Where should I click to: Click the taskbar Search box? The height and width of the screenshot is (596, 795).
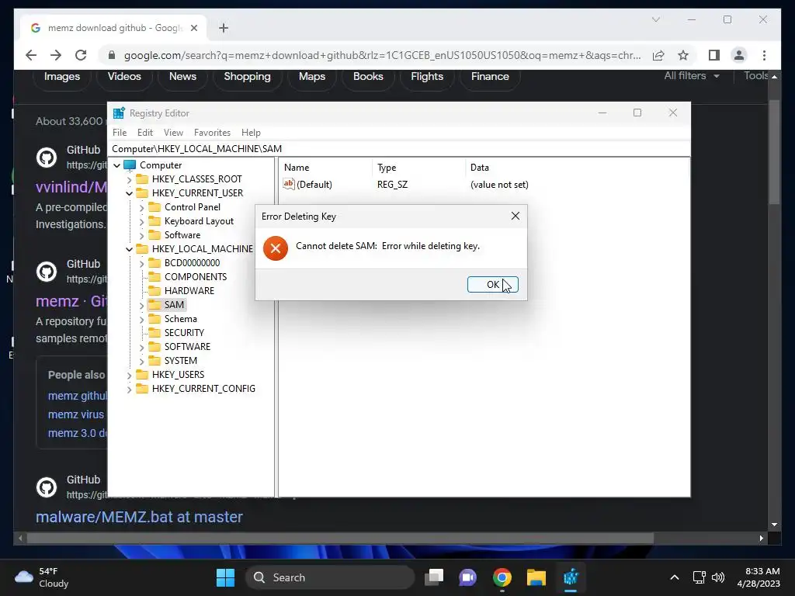(330, 577)
